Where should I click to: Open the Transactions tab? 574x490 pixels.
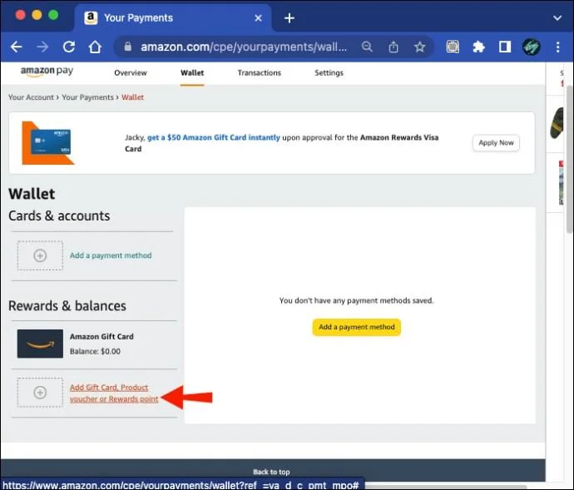[260, 73]
